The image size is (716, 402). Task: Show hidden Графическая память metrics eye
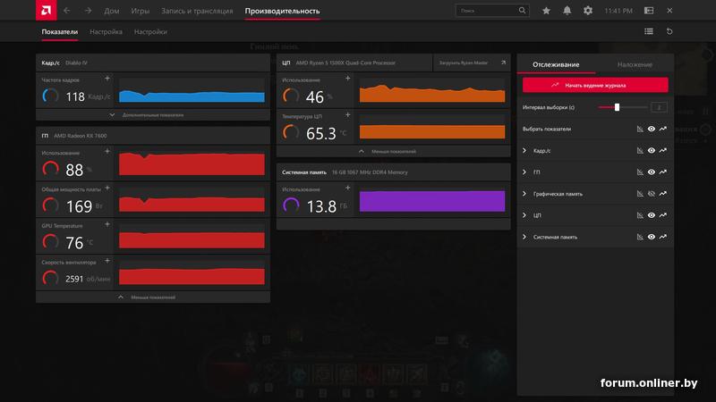pyautogui.click(x=652, y=194)
